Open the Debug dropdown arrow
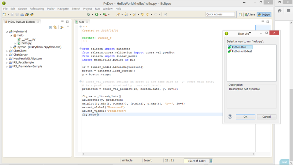Screen dimensions: 293x165 (x=92, y=14)
